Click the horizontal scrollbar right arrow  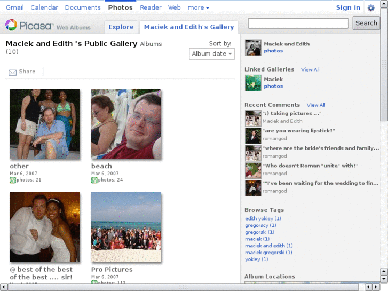click(376, 287)
